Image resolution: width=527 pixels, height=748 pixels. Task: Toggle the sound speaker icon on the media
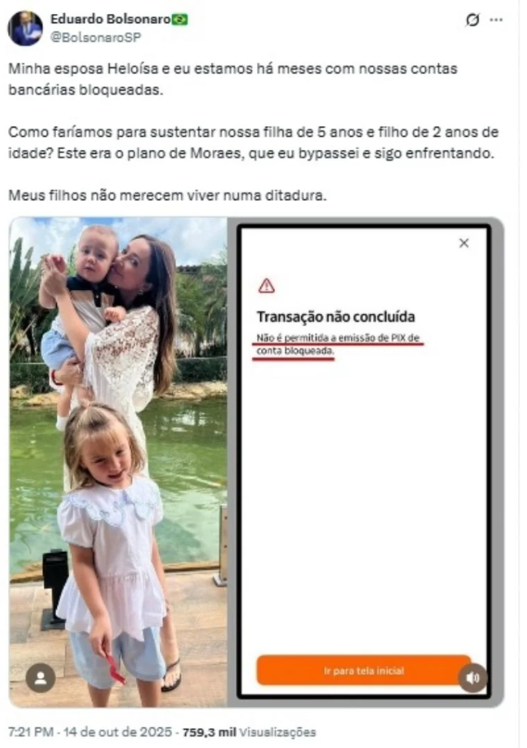click(x=473, y=678)
